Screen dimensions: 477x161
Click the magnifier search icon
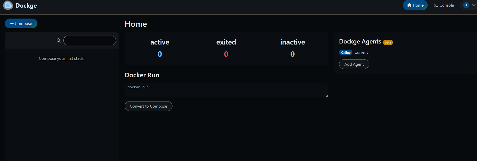tap(59, 40)
